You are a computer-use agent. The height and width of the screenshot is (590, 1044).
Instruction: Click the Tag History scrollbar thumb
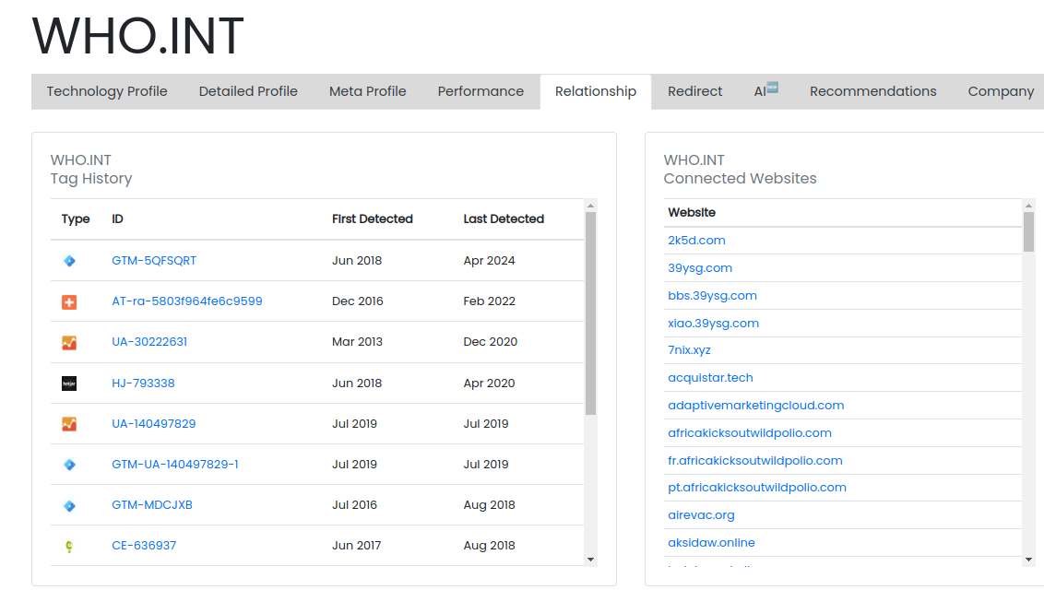(x=590, y=313)
